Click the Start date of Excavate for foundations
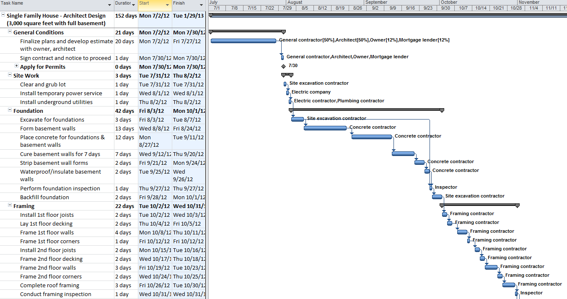The image size is (567, 299). [155, 120]
